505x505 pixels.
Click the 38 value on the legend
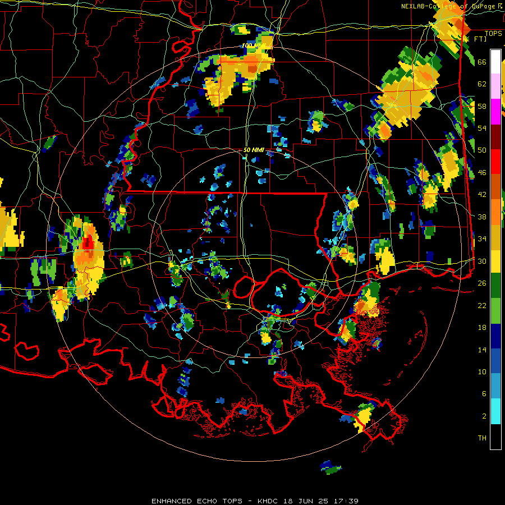(482, 217)
